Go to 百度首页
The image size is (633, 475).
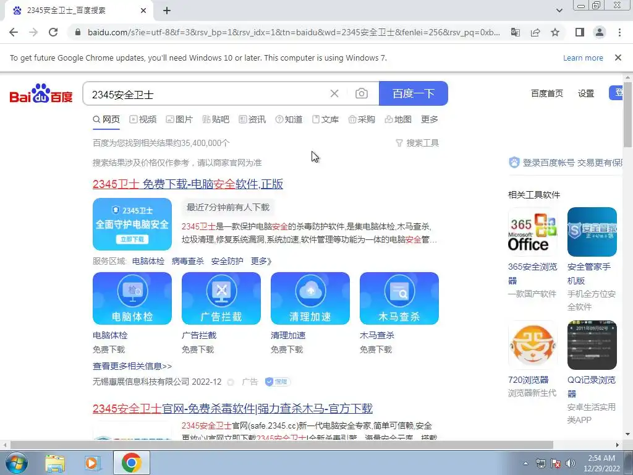pos(546,94)
